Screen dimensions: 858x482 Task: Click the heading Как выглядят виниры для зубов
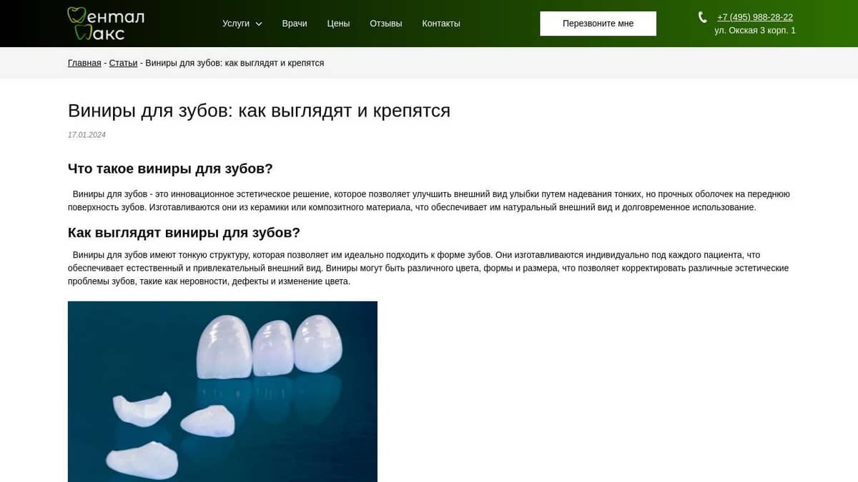point(184,232)
